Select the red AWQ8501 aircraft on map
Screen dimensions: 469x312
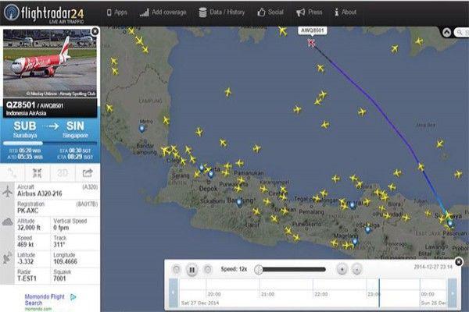(x=312, y=43)
